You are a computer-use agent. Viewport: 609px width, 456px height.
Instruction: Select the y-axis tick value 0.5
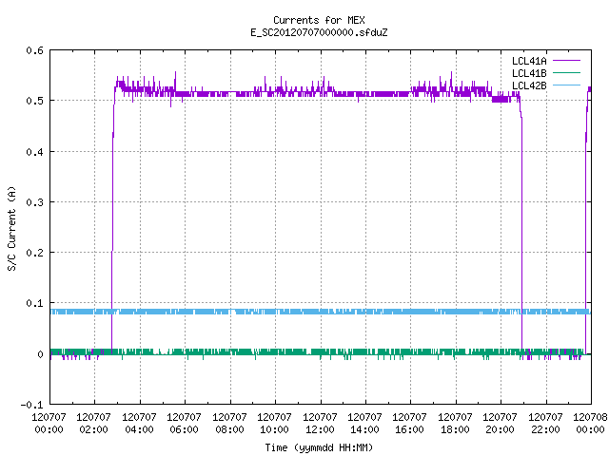[34, 101]
